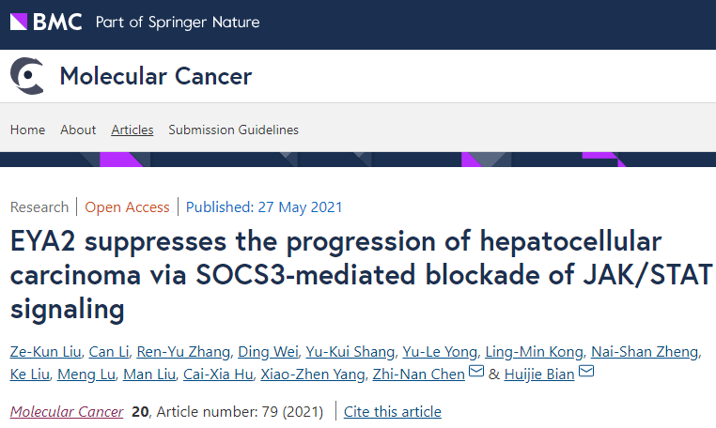Click the Molecular Cancer journal logo icon

point(27,76)
